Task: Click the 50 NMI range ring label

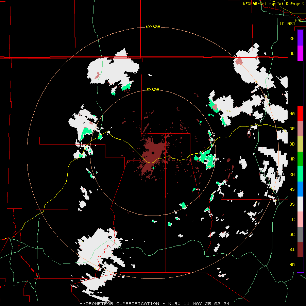Action: [153, 90]
